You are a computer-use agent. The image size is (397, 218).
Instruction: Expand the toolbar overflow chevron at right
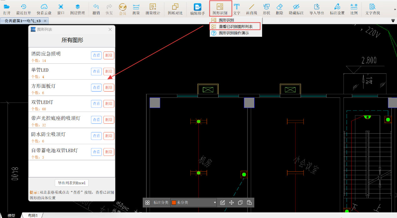pos(395,10)
